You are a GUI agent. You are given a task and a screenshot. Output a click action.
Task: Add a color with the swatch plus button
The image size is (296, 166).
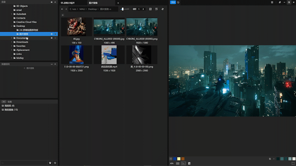point(171,159)
